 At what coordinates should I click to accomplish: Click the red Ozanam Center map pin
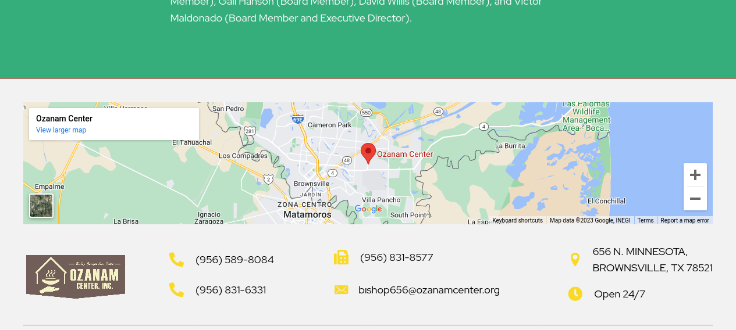(368, 153)
